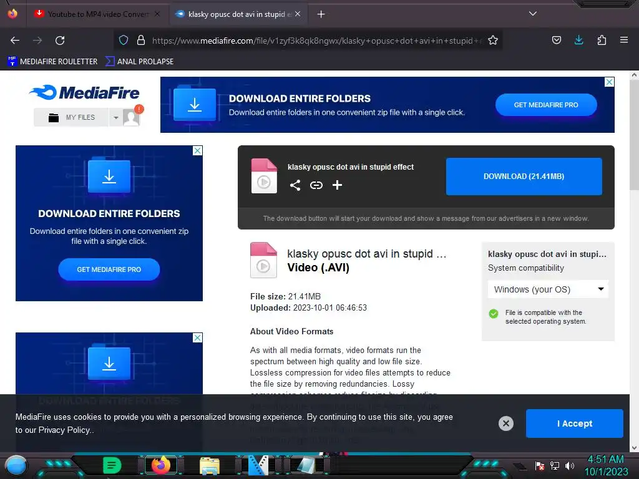Viewport: 639px width, 479px height.
Task: Close the klasky opusc tab
Action: click(298, 14)
